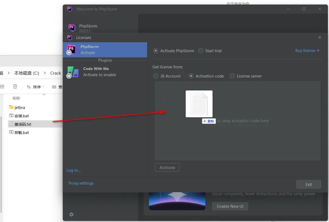Click inside the activation code drop area
Screen dimensions: 329x222
(x=238, y=121)
